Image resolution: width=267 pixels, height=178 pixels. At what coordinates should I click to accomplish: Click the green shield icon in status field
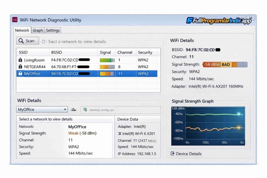coord(85,110)
